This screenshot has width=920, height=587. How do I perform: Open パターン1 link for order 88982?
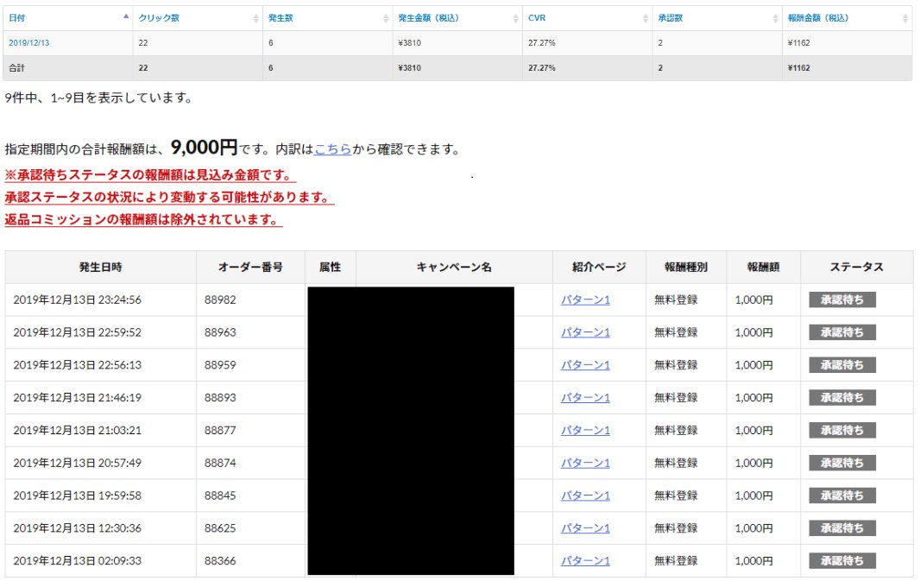[585, 300]
